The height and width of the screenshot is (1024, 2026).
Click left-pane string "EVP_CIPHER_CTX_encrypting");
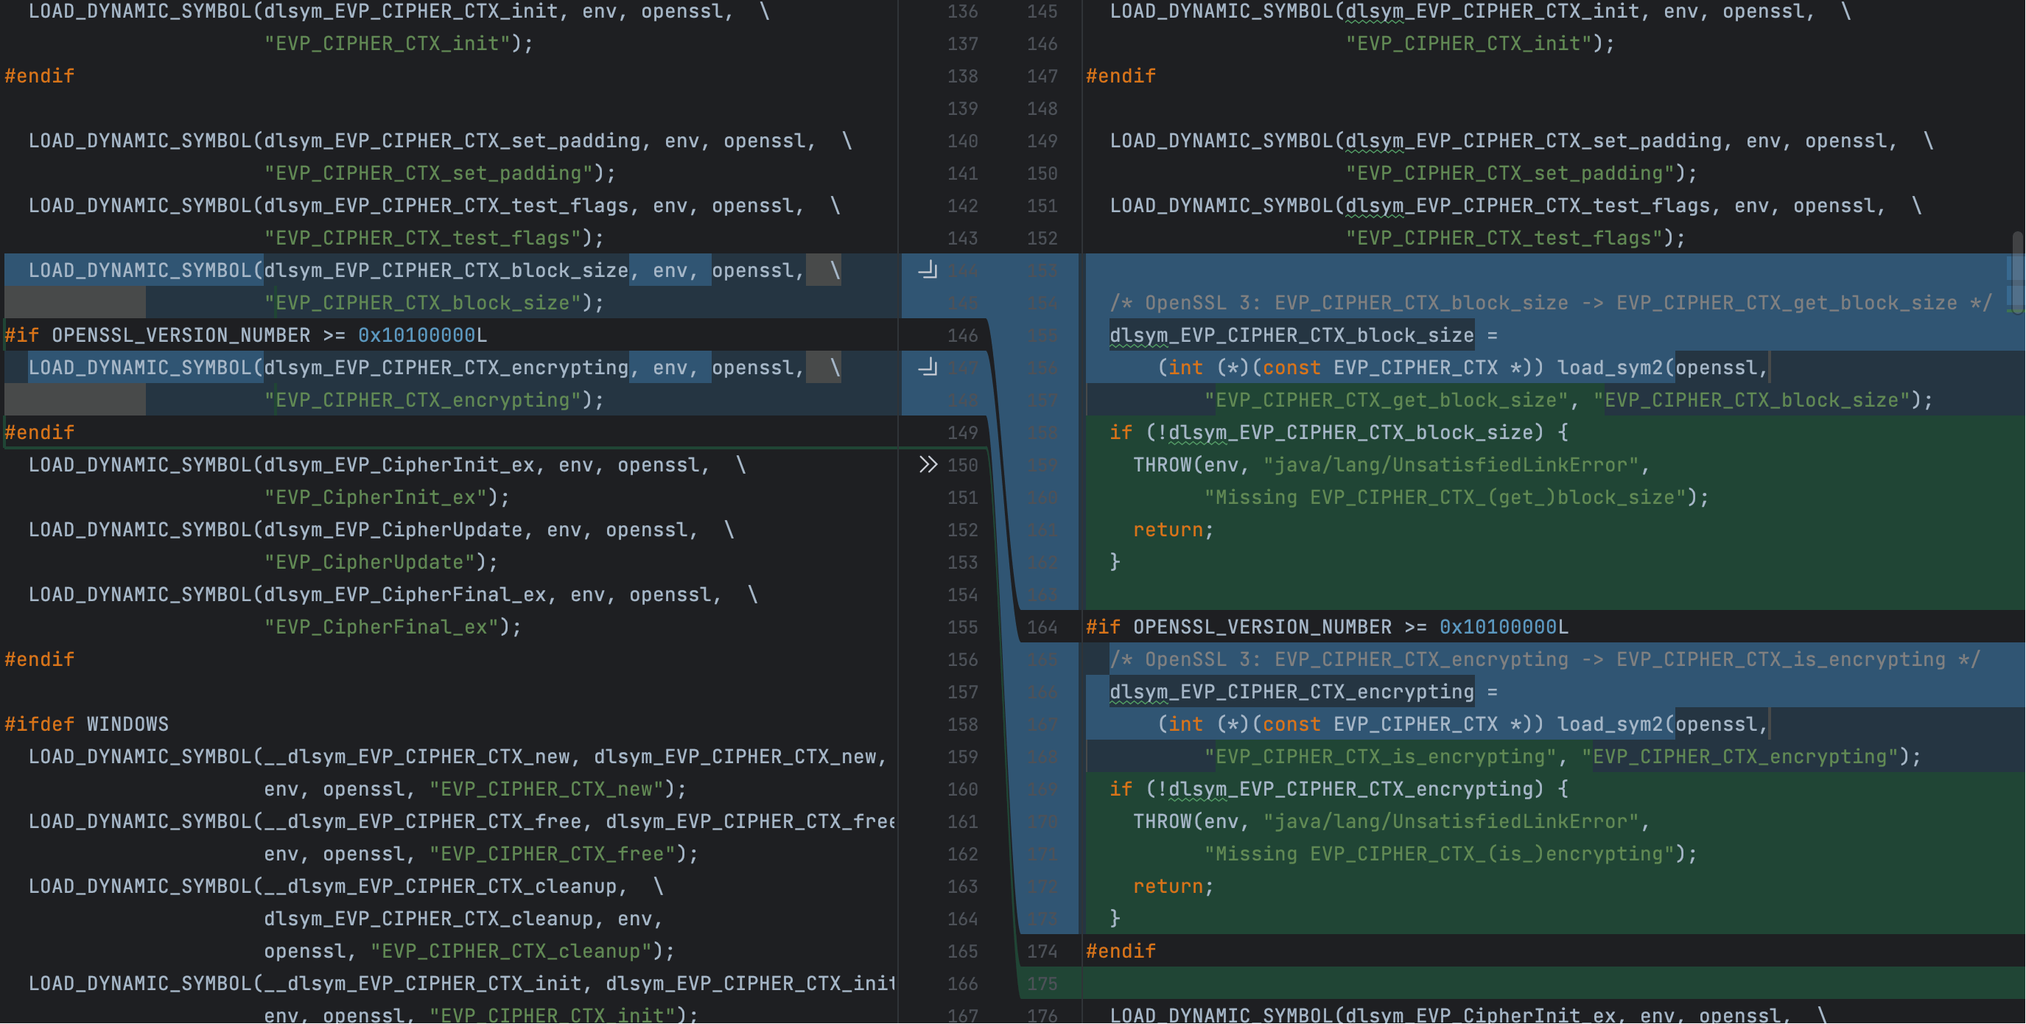point(434,400)
